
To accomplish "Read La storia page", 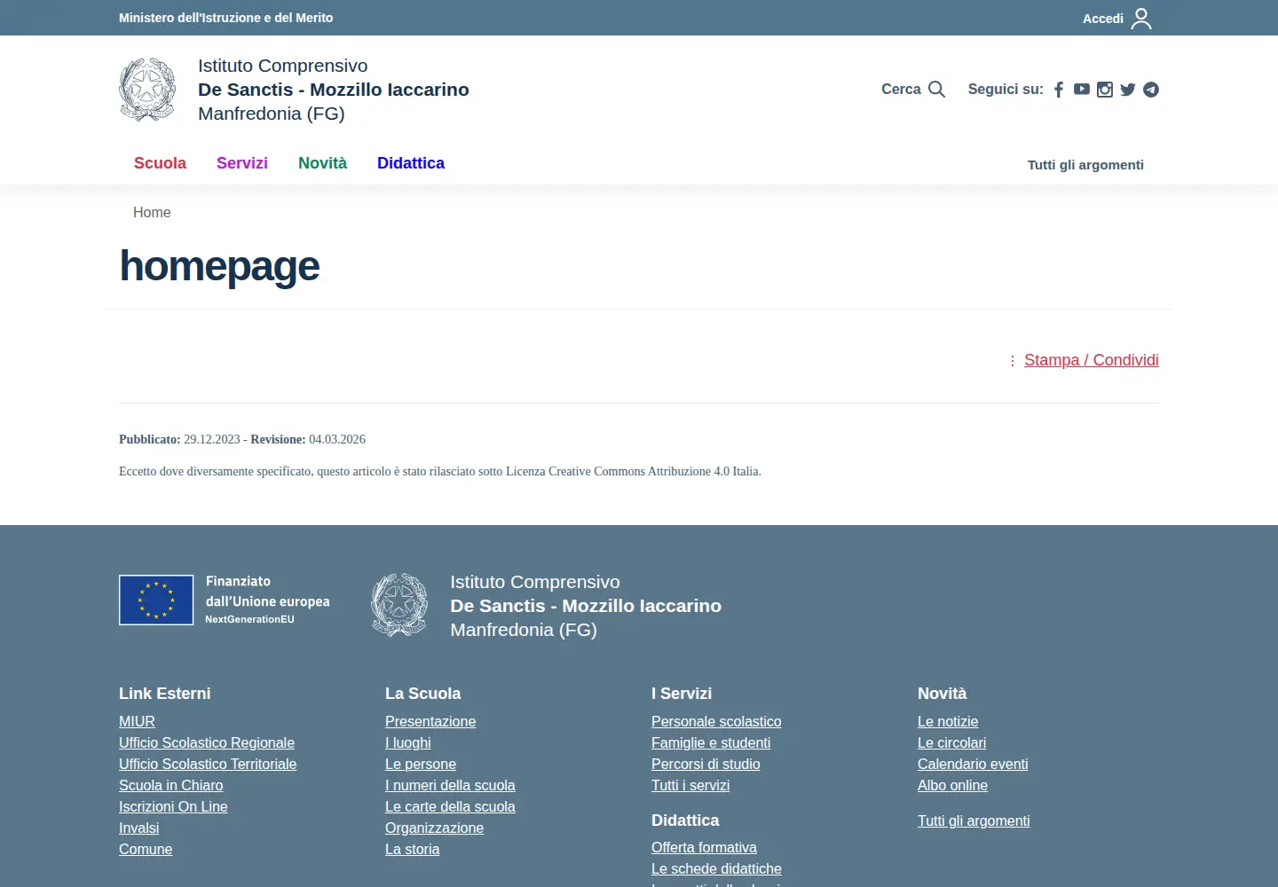I will [412, 850].
